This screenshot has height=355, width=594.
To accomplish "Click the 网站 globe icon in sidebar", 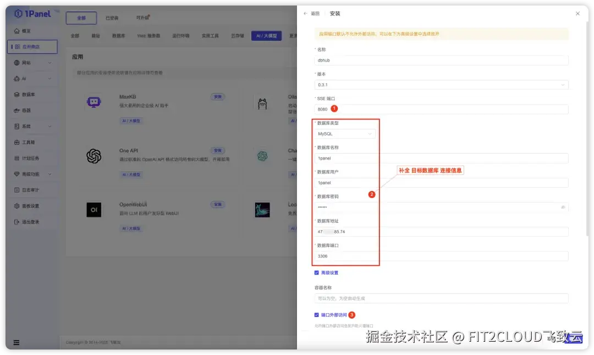I will [16, 63].
